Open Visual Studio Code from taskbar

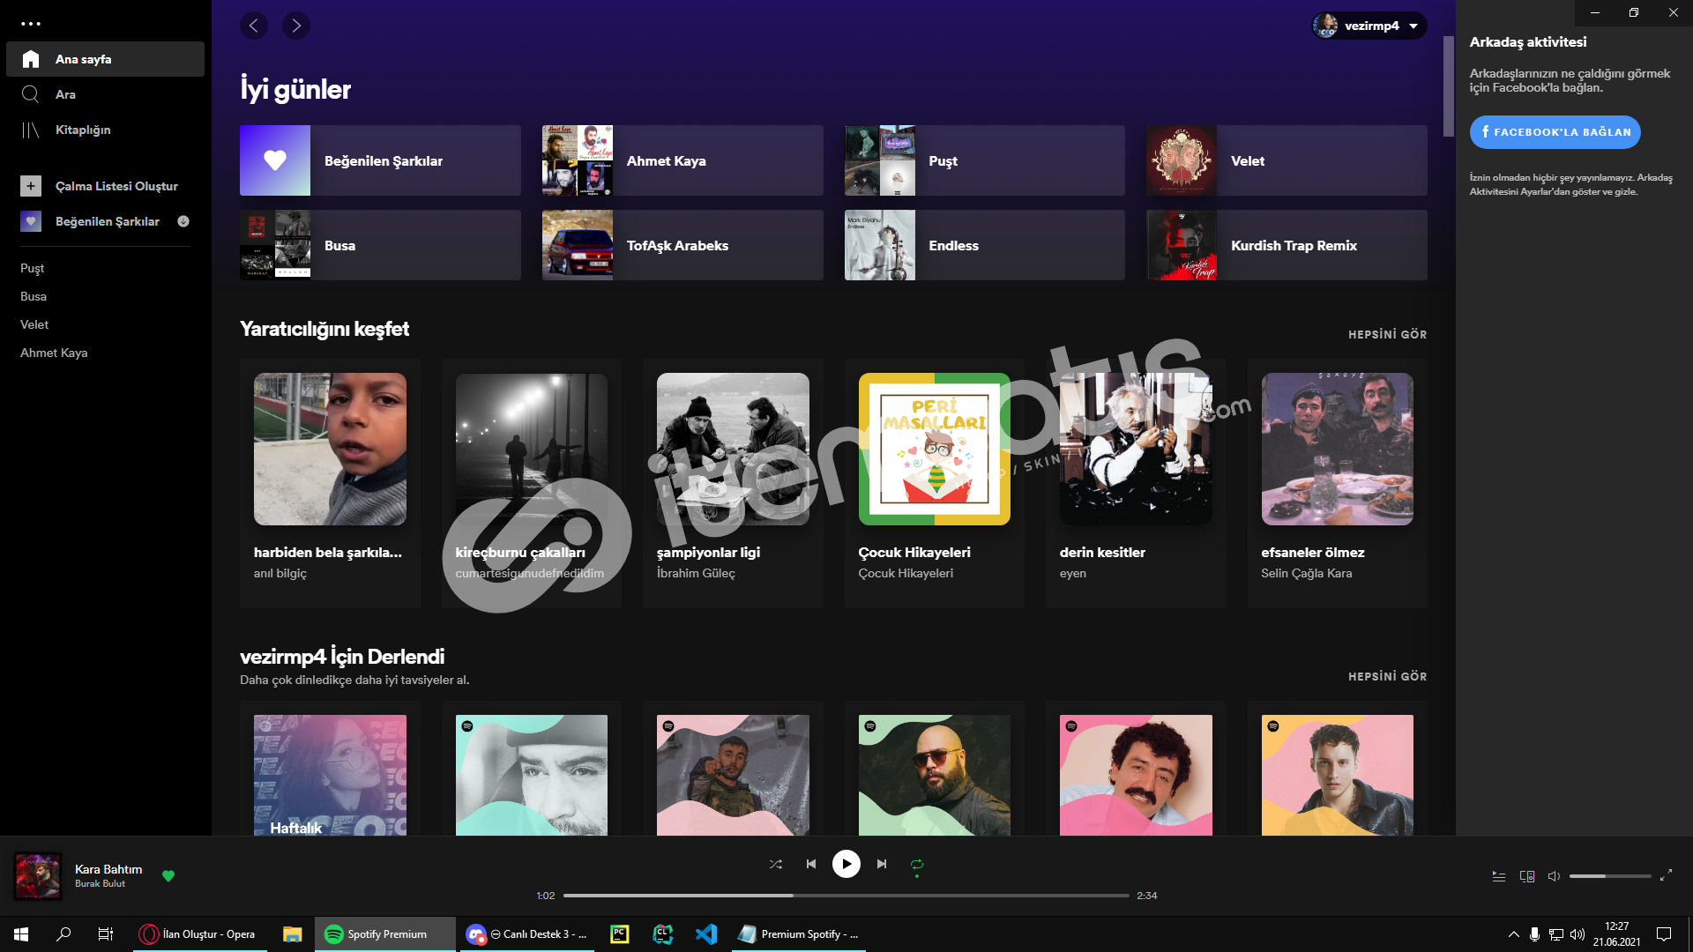click(x=706, y=934)
